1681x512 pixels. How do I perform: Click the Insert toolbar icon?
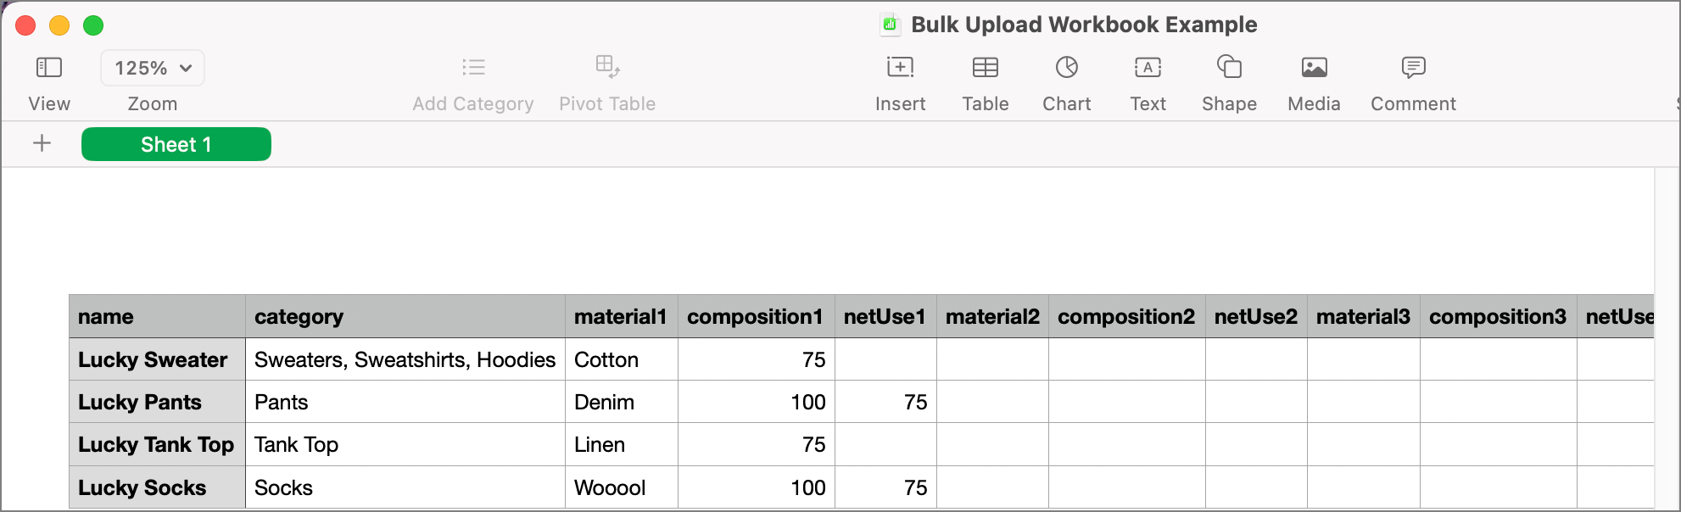click(x=900, y=68)
